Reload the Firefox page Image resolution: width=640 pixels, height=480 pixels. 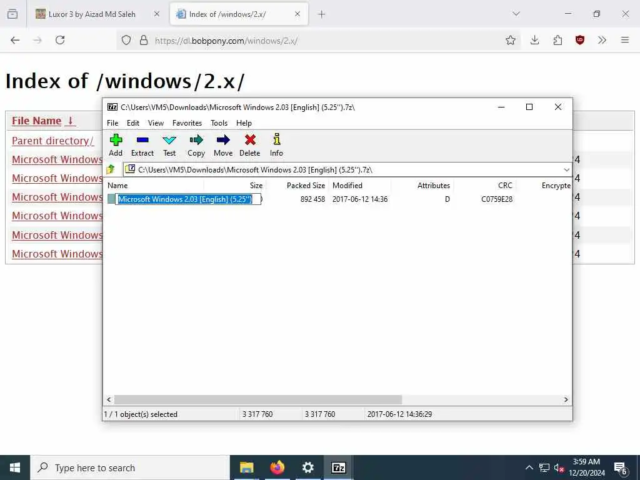click(x=60, y=40)
